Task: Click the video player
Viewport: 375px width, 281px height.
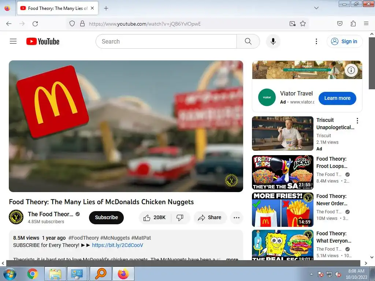Action: (126, 126)
